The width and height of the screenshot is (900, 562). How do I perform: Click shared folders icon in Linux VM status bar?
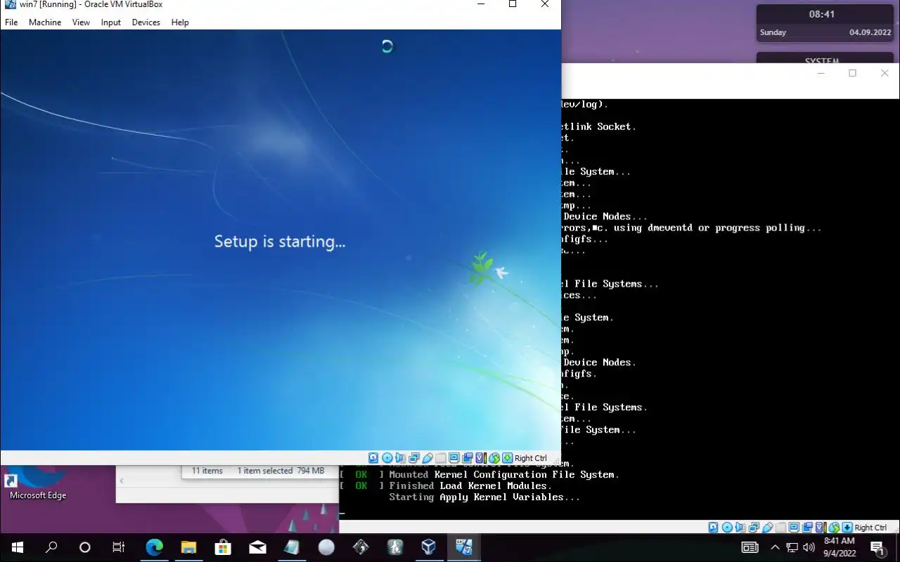tap(780, 528)
